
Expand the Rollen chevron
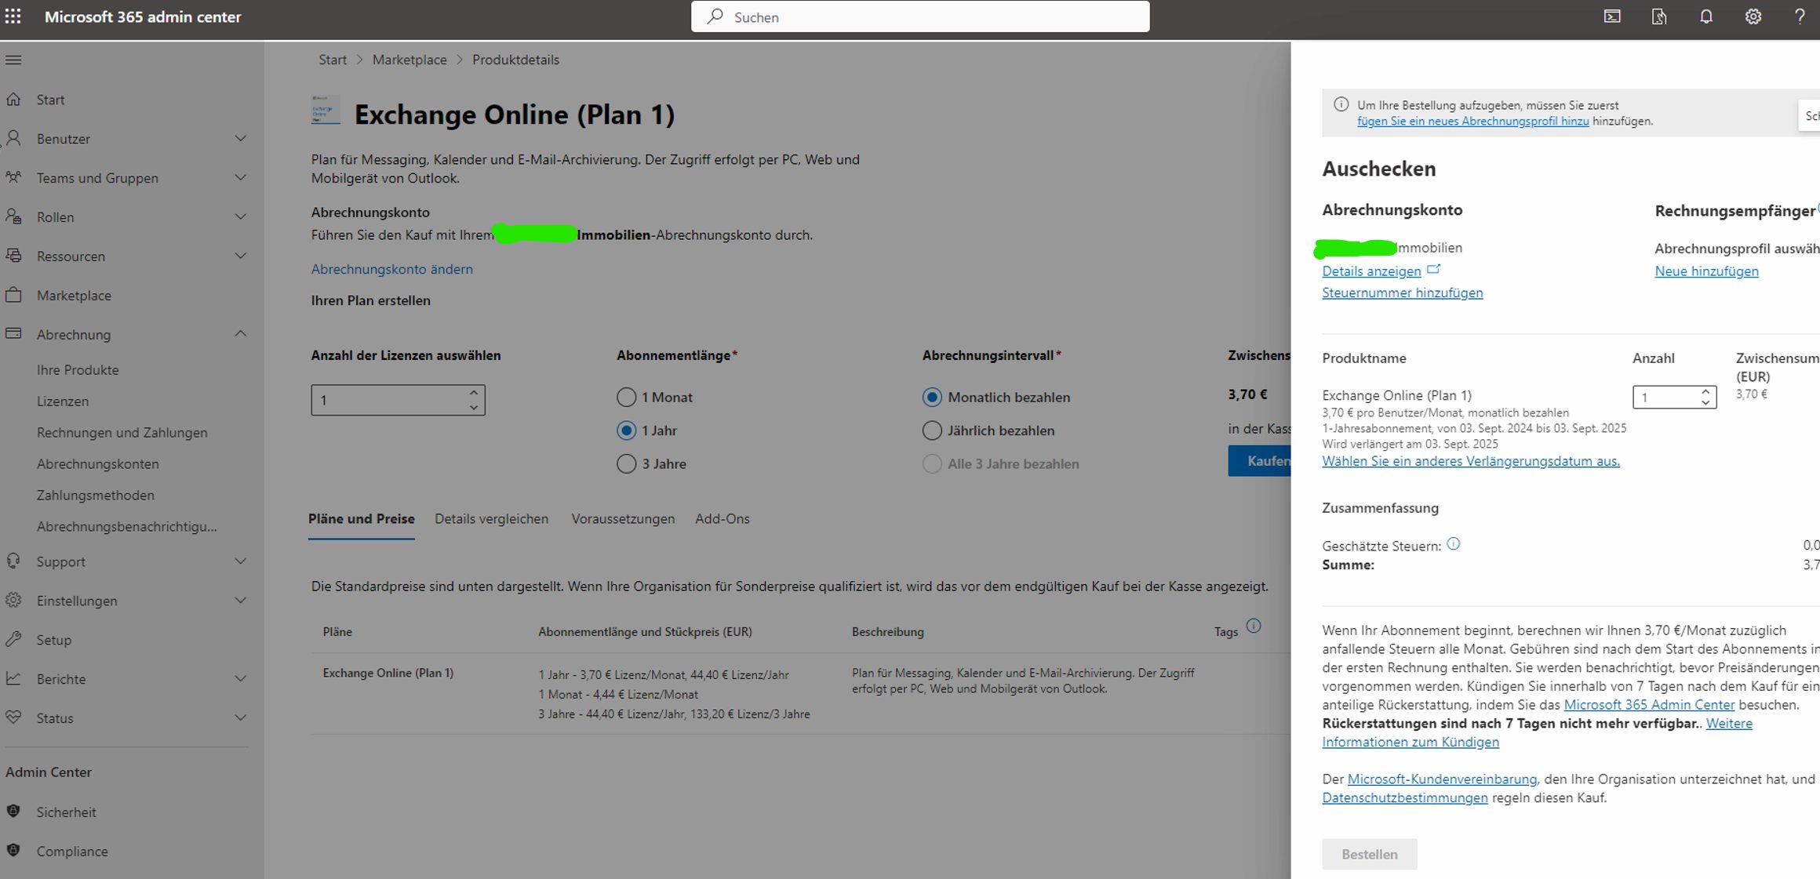pos(241,217)
